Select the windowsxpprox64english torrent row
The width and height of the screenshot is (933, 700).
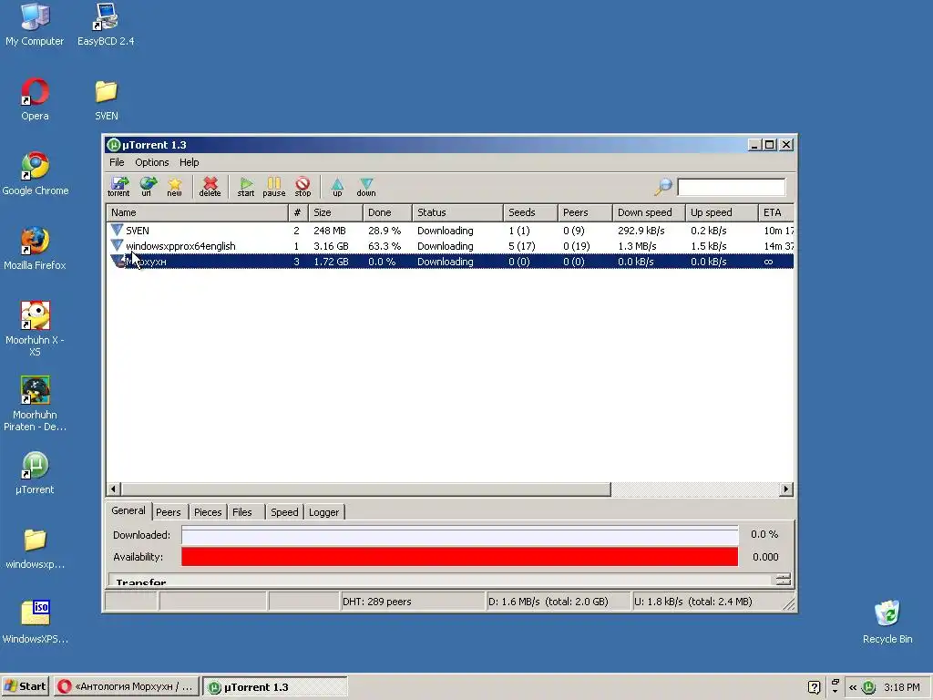450,246
